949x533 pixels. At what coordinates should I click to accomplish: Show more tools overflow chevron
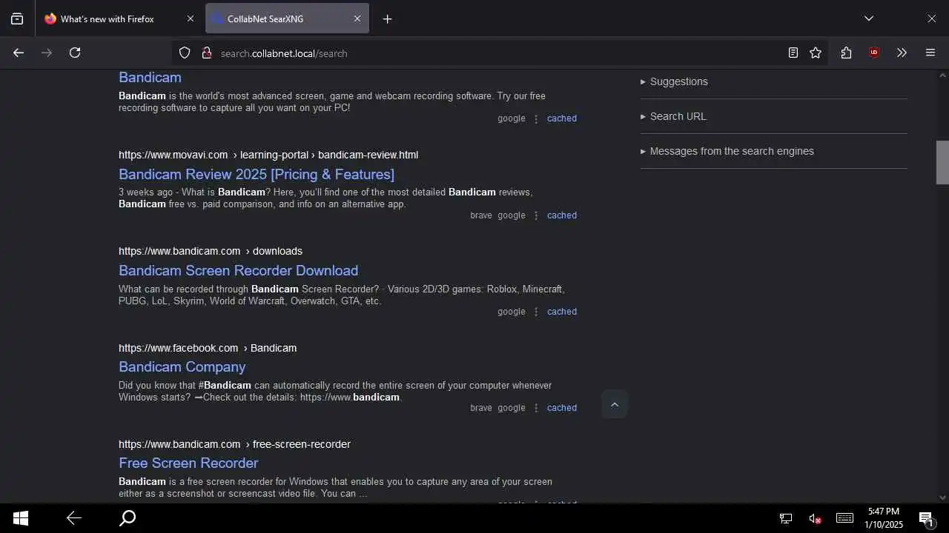[902, 53]
